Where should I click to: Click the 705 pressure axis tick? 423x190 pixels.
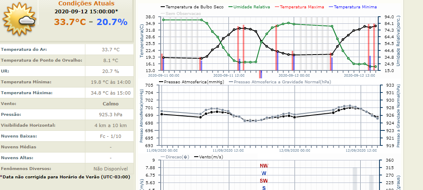tap(149, 85)
